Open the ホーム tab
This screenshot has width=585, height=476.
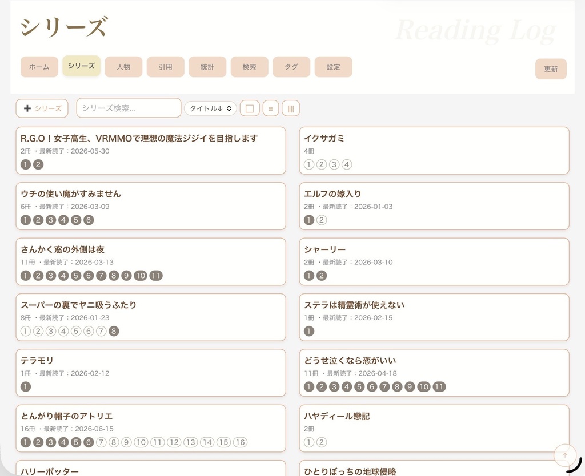tap(39, 67)
